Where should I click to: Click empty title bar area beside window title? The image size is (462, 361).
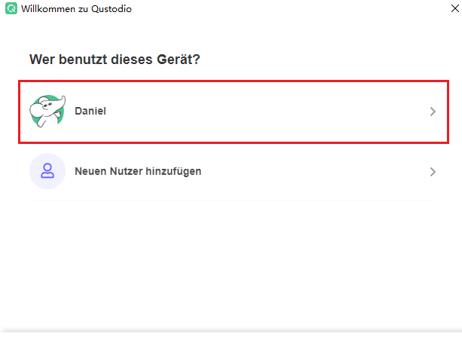[x=264, y=10]
